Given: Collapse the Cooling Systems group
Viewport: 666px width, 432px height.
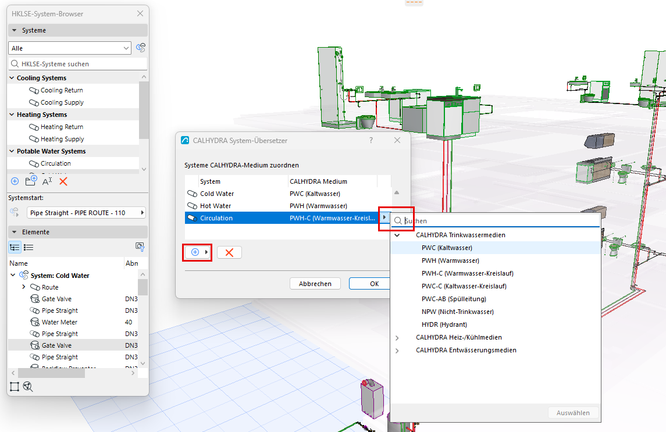Looking at the screenshot, I should click(12, 78).
